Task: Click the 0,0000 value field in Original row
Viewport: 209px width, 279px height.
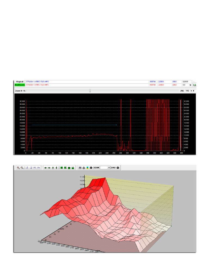Action: point(187,82)
